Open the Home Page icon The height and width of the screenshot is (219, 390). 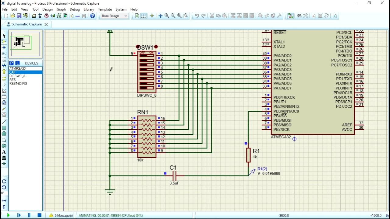tap(34, 16)
